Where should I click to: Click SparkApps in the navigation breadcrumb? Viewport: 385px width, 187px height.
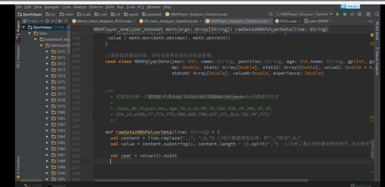pos(30,14)
